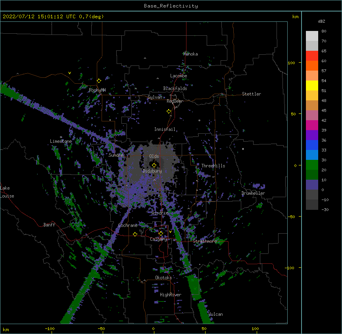Pick the 42 dBZ magenta legend swatch
The width and height of the screenshot is (342, 334).
[x=312, y=125]
